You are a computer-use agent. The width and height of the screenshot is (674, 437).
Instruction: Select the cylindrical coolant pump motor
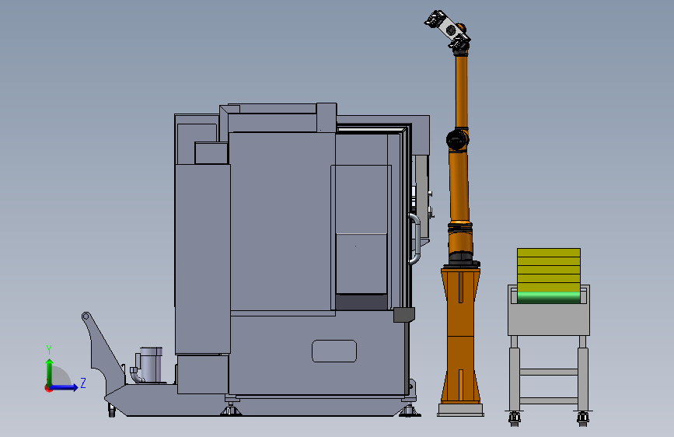[x=151, y=365]
